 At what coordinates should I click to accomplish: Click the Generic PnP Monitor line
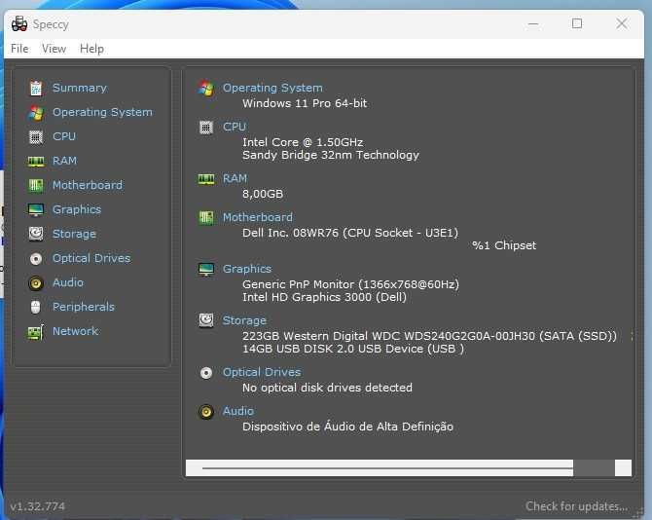click(350, 284)
